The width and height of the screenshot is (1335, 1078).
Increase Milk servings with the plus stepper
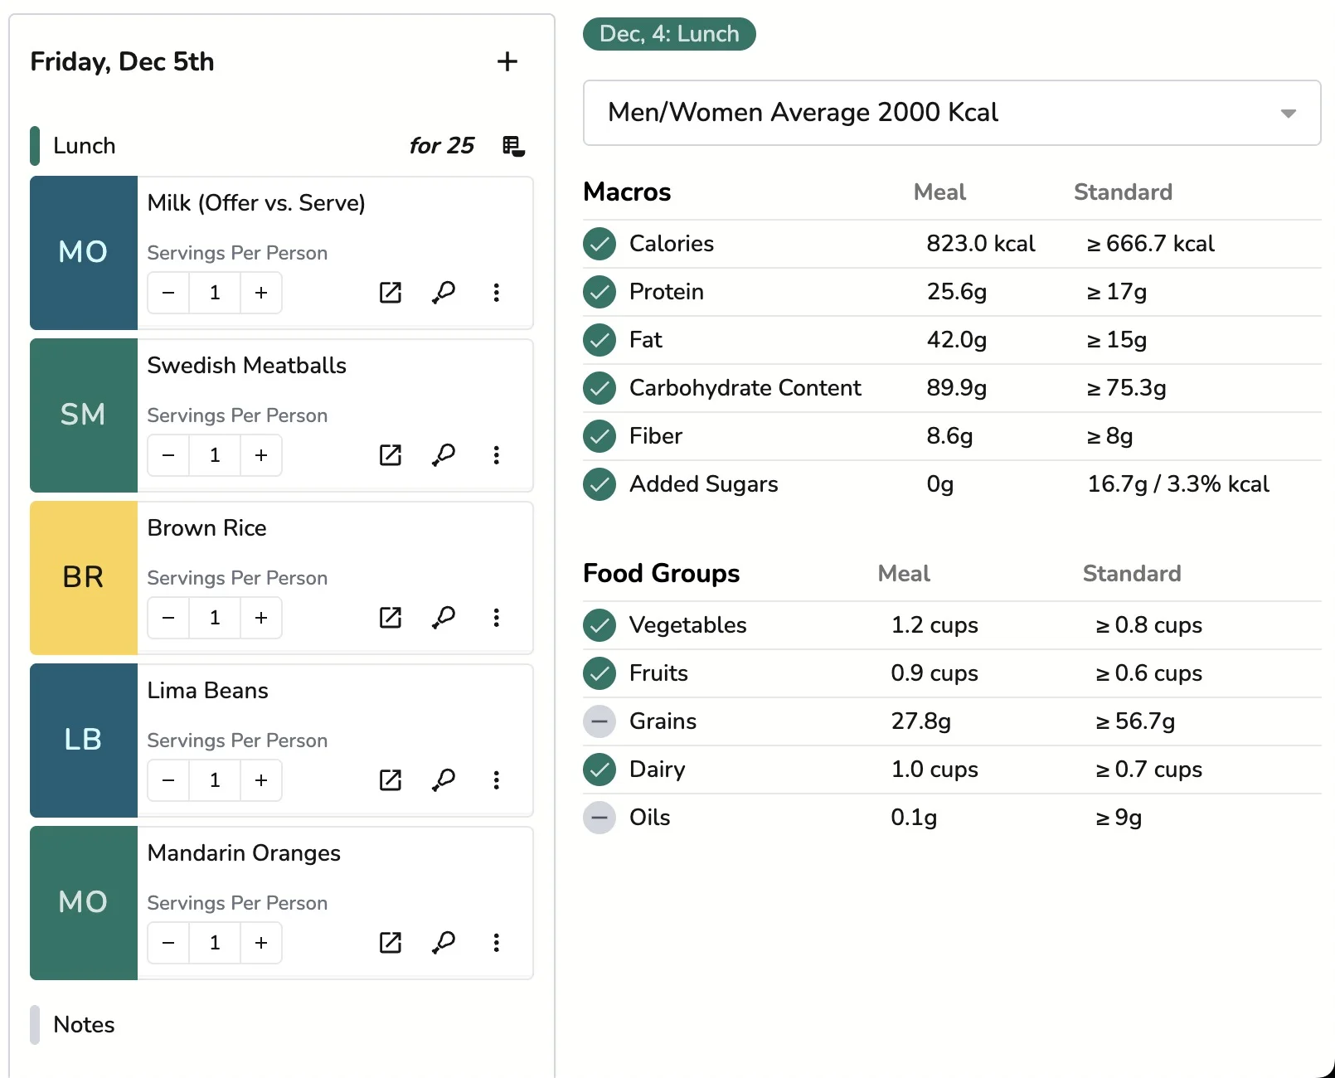260,293
